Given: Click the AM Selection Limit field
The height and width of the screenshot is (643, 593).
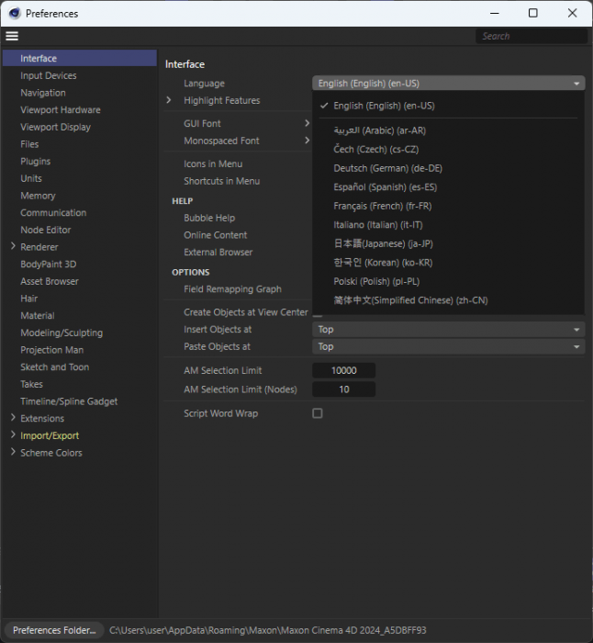Looking at the screenshot, I should [x=343, y=370].
